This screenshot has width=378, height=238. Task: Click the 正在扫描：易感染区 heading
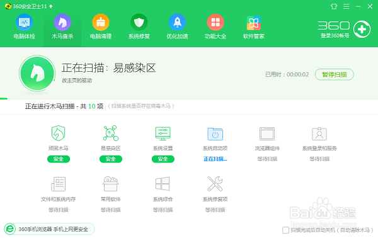(108, 68)
